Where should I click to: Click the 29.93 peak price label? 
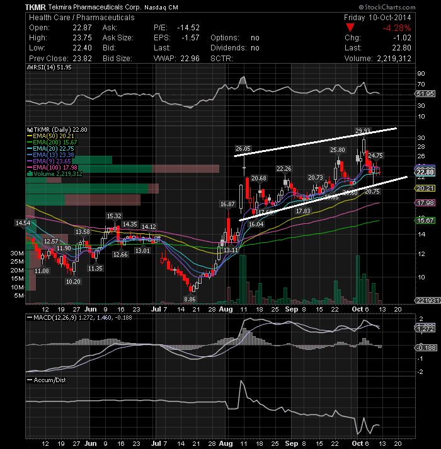(x=363, y=131)
